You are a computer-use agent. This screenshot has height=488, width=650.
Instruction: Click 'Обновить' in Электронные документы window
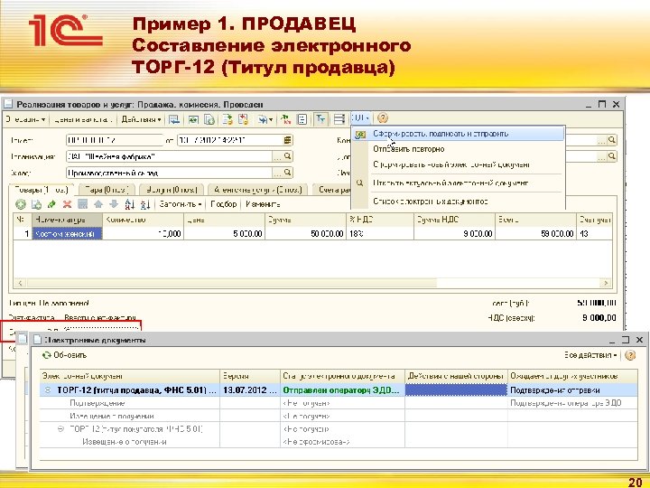click(x=65, y=355)
